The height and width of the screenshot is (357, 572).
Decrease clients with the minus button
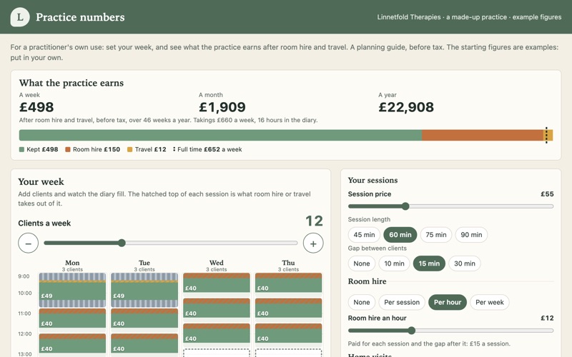click(29, 243)
